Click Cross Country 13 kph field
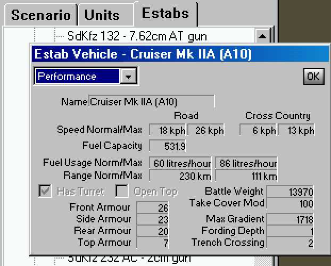Viewport: 331px width, 266px height. tap(296, 130)
